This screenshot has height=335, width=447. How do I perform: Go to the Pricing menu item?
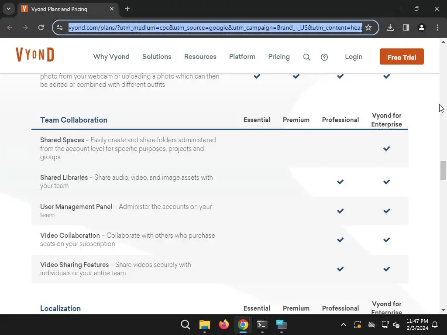(279, 57)
